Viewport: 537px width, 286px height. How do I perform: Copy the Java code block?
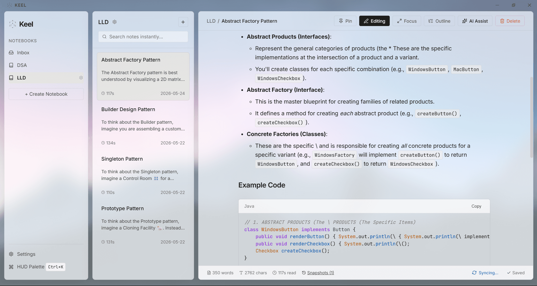point(476,206)
